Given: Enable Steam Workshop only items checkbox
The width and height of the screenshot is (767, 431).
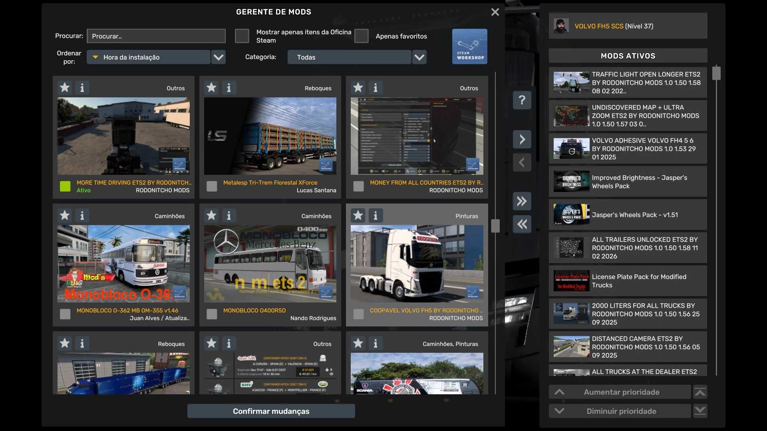Looking at the screenshot, I should pyautogui.click(x=242, y=36).
